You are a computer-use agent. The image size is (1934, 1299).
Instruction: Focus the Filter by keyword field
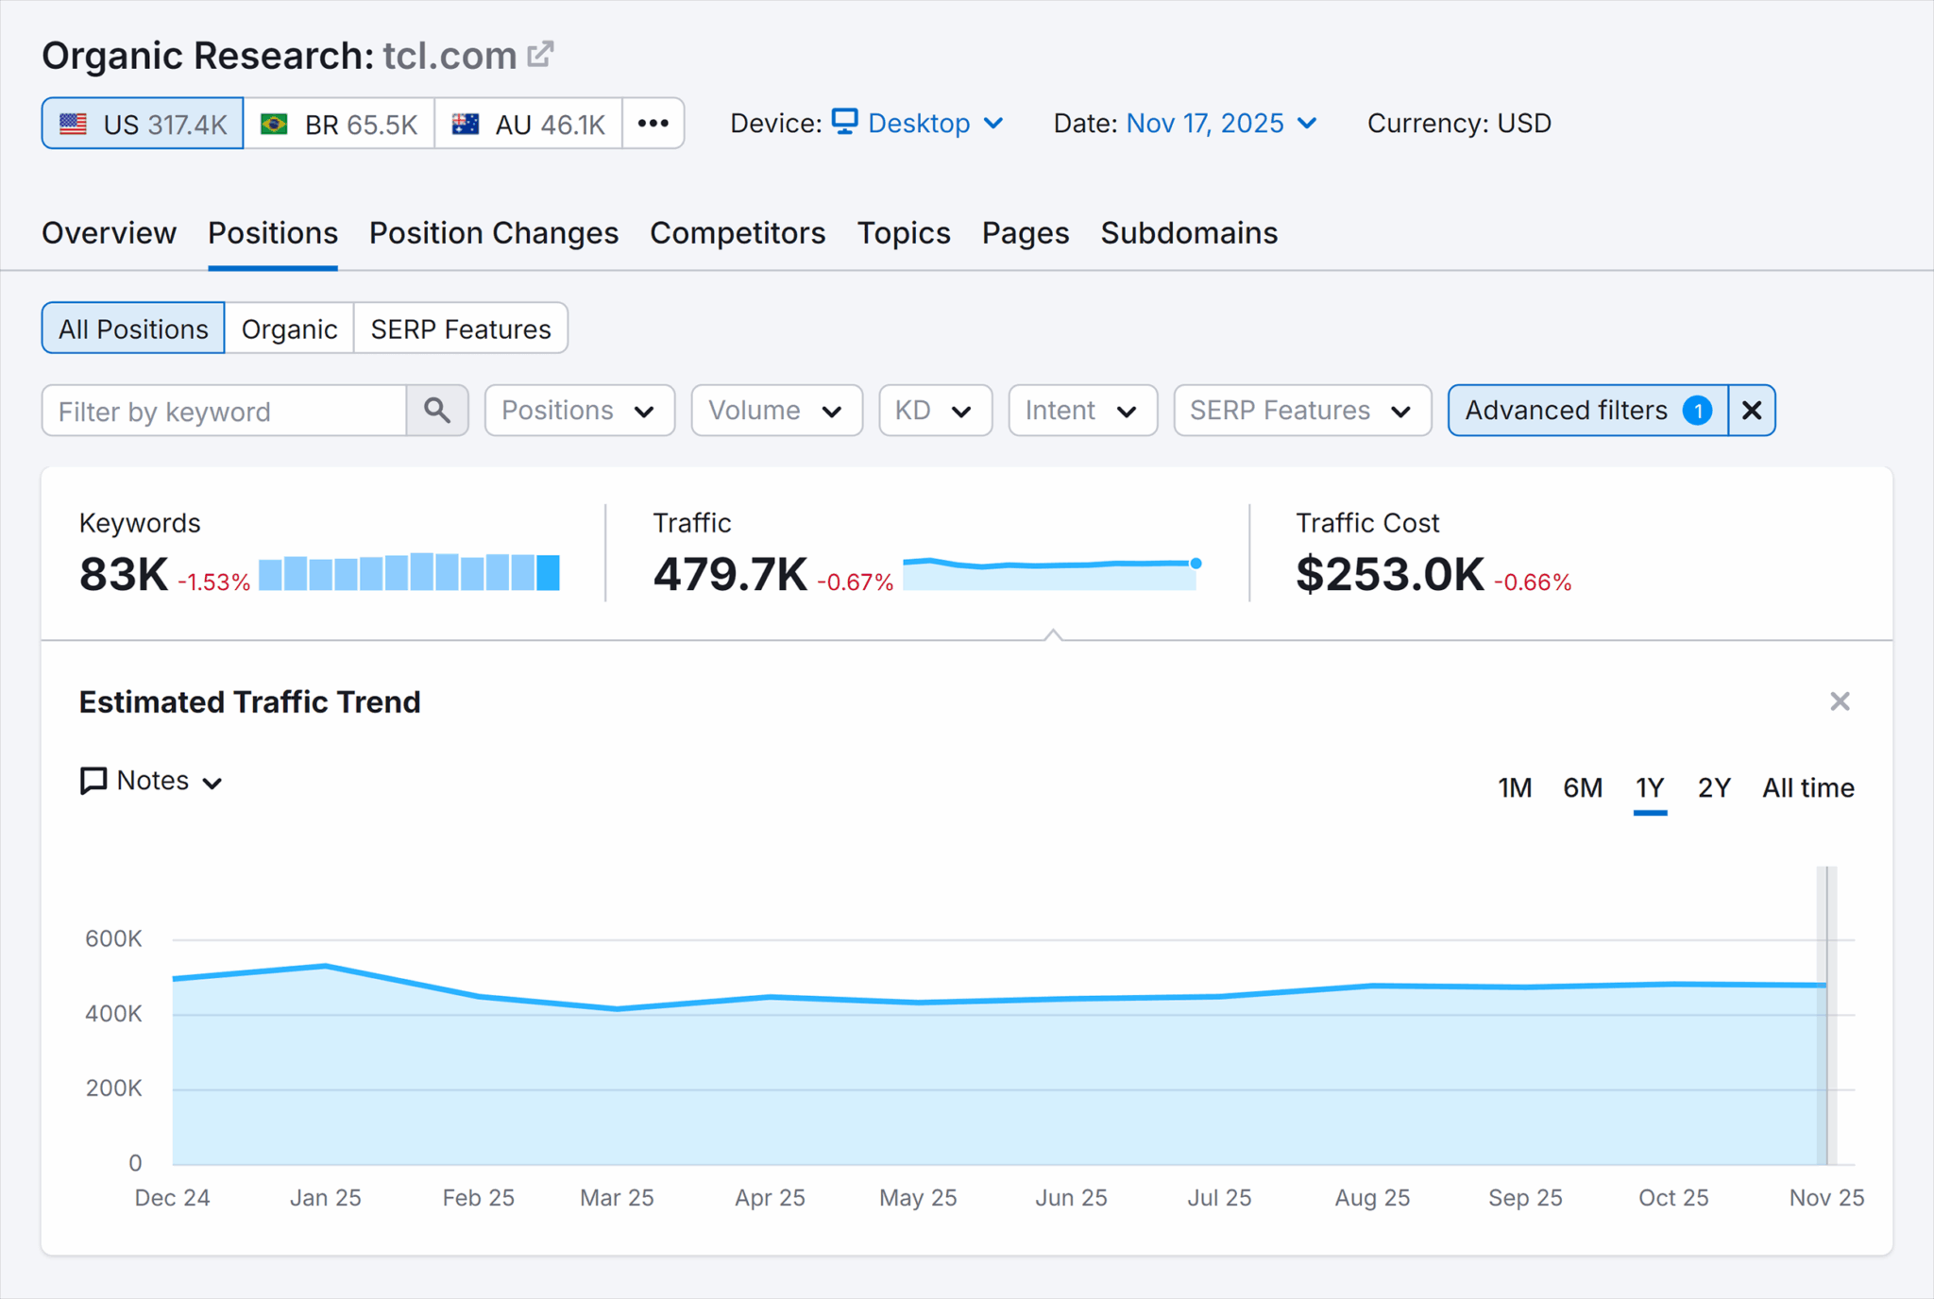pos(224,411)
